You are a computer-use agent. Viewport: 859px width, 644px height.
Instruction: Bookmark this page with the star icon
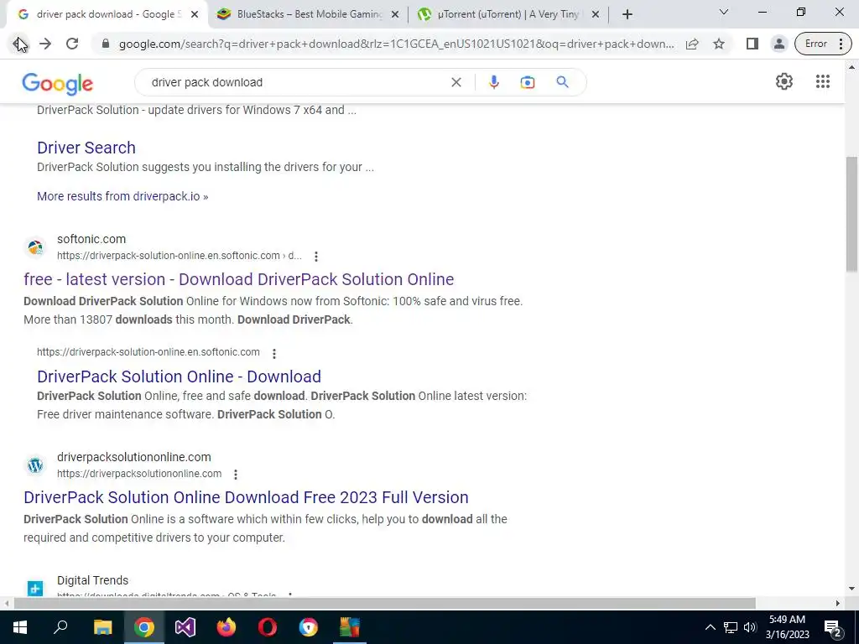tap(719, 44)
